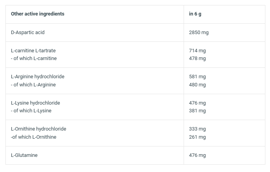Click the 714 mg value
The height and width of the screenshot is (172, 270).
[197, 51]
